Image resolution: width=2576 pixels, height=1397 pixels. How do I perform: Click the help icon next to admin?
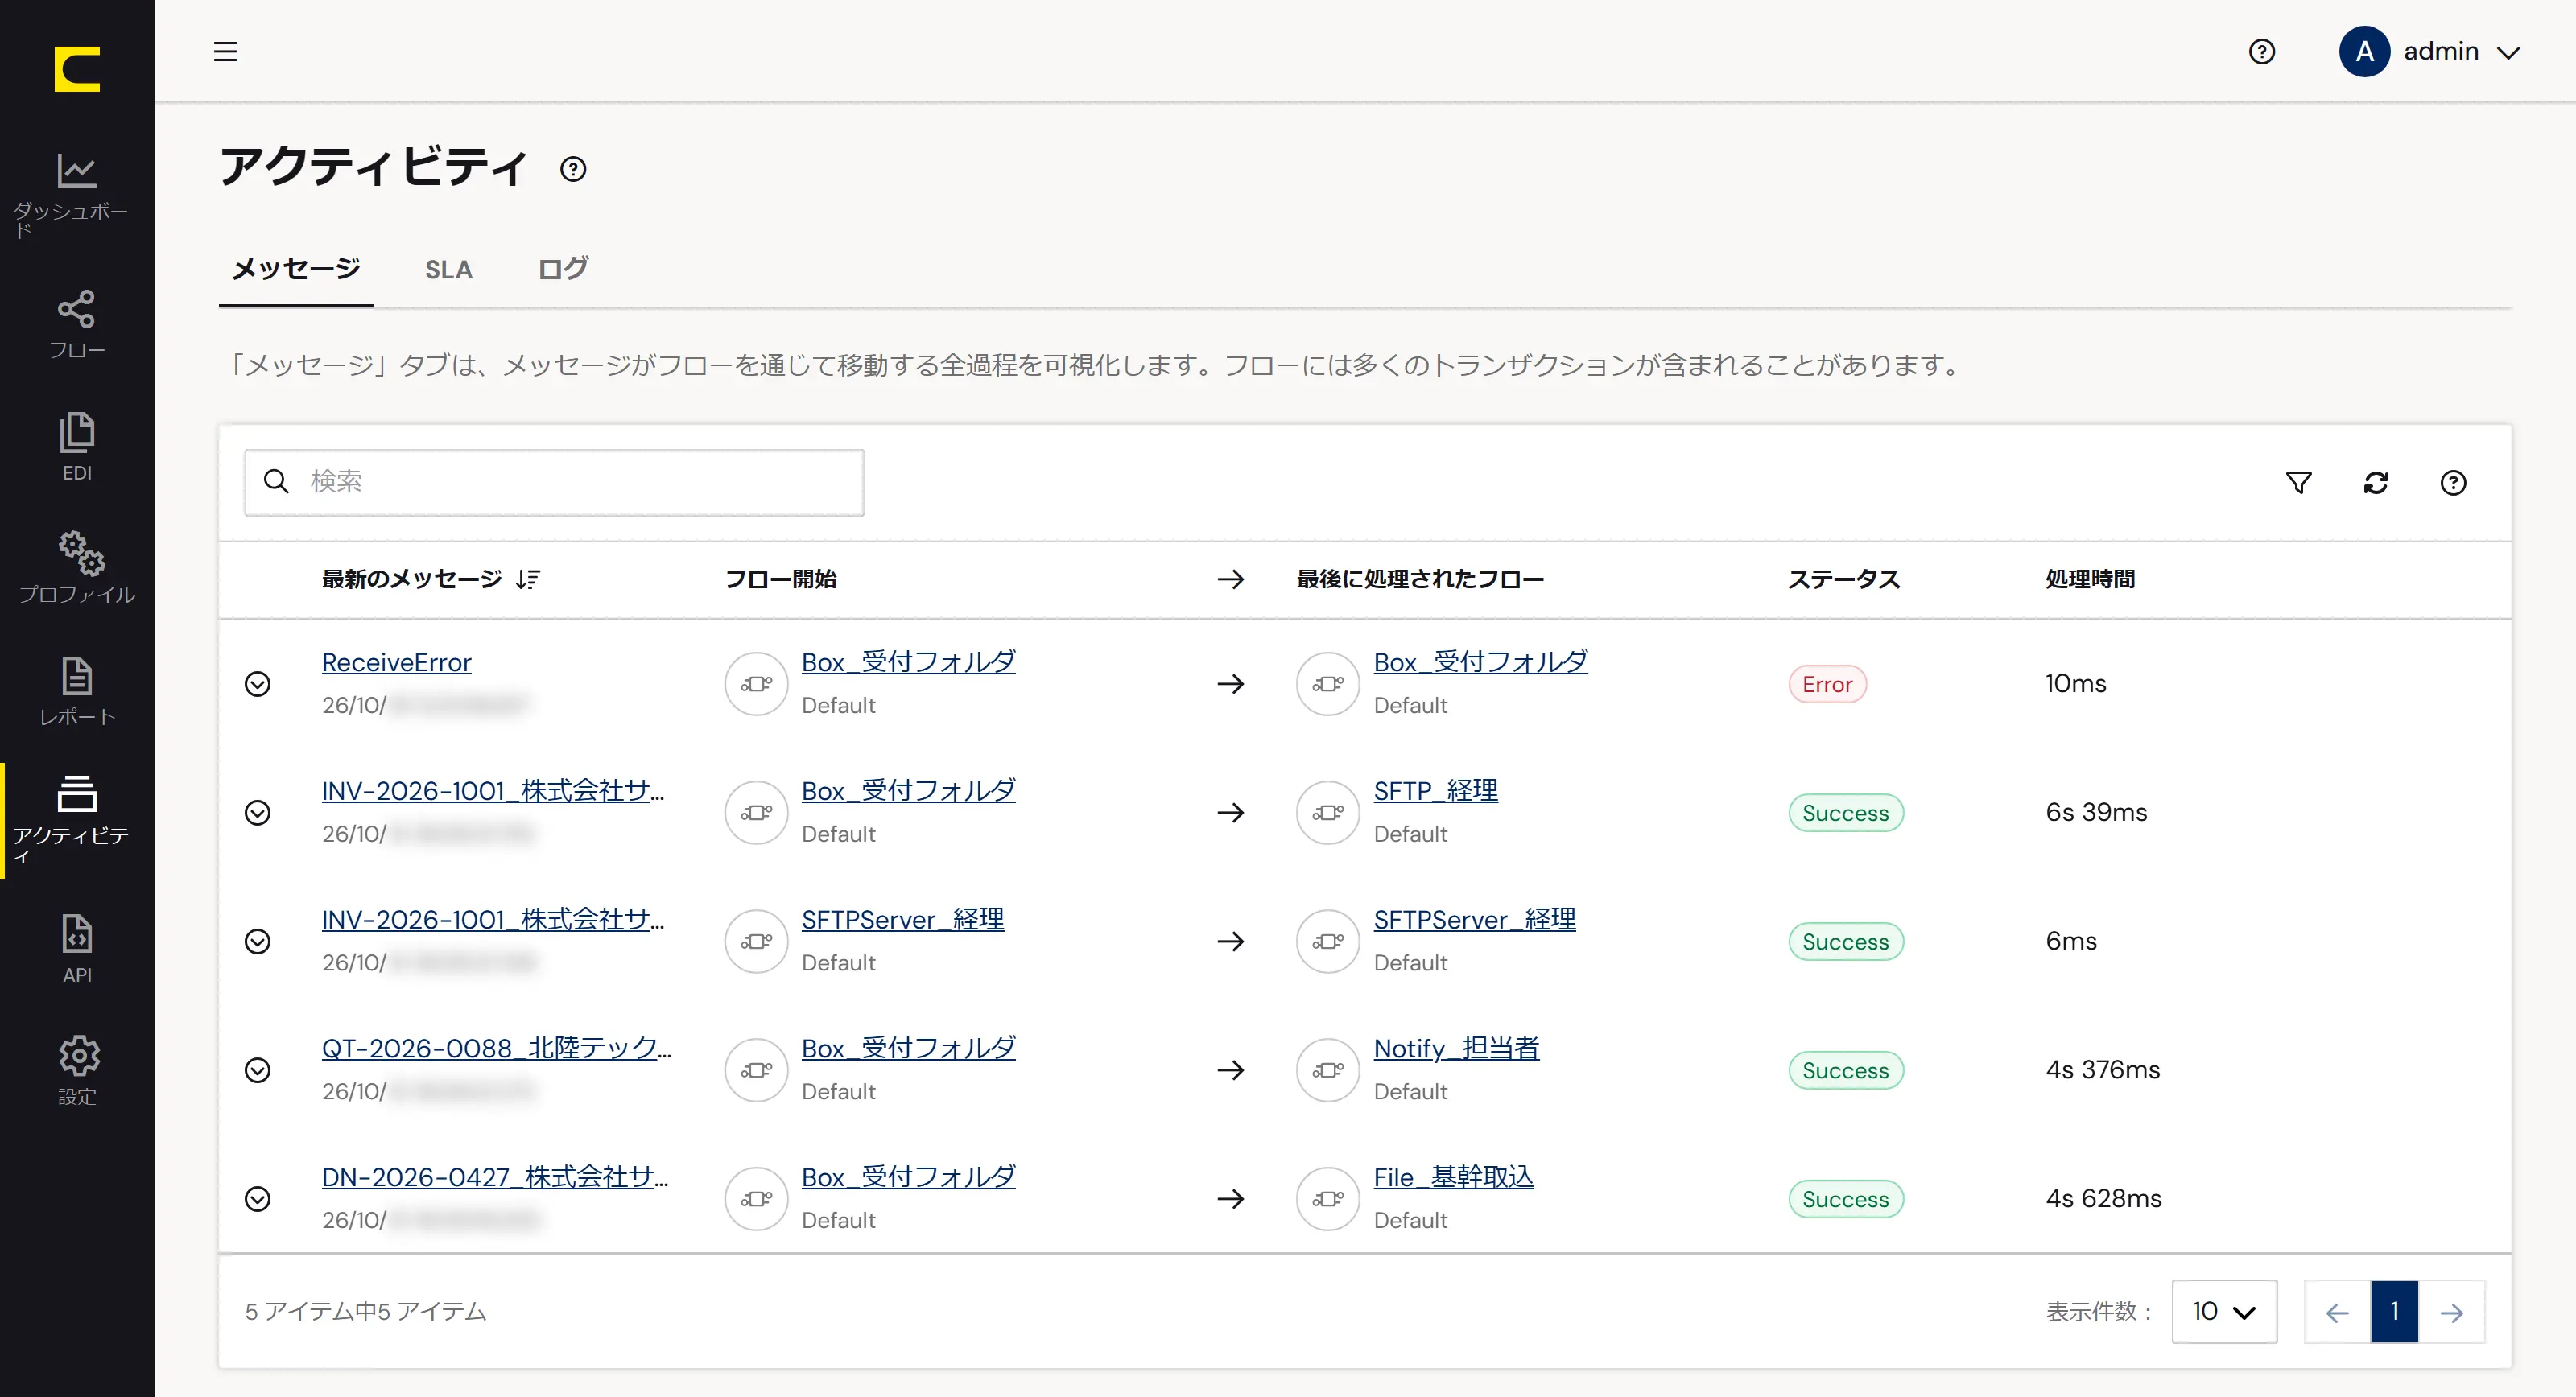click(x=2261, y=51)
